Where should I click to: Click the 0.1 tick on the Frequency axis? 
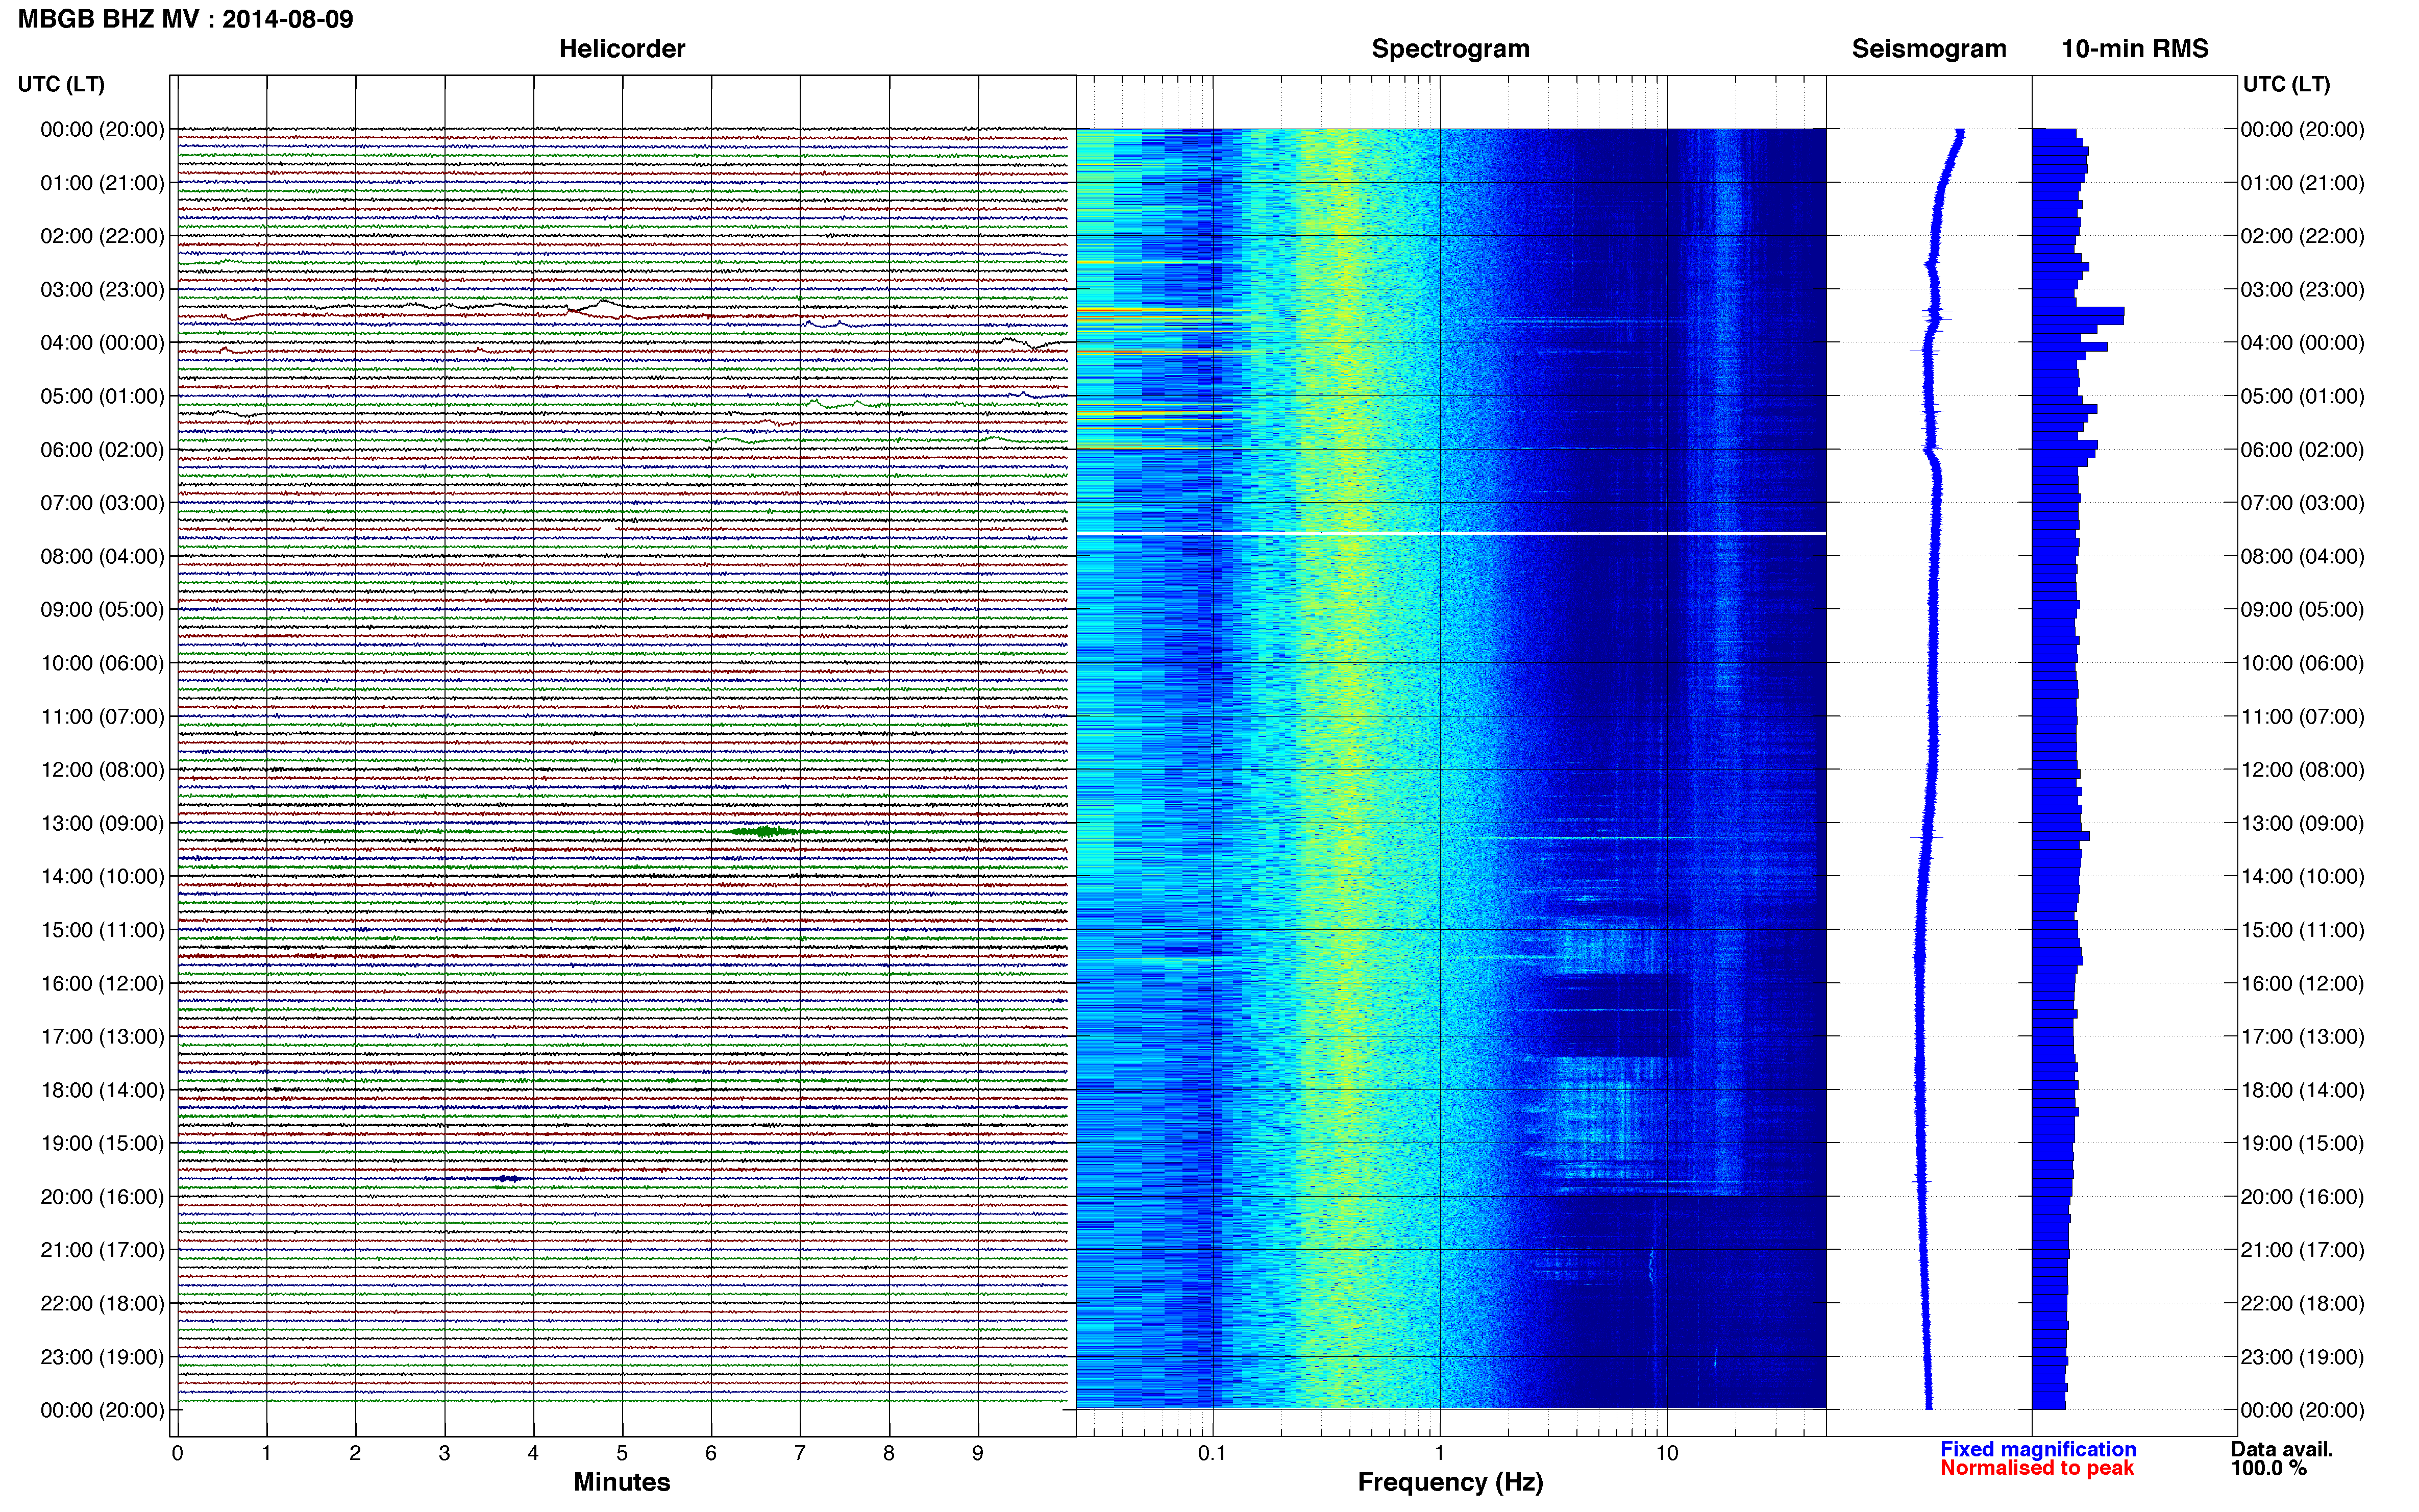coord(1212,1453)
